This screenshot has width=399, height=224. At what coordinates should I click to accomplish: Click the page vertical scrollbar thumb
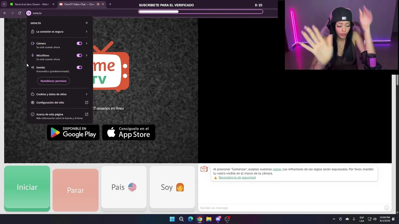[397, 80]
